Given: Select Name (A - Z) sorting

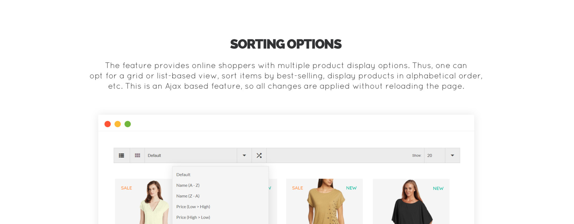Looking at the screenshot, I should coord(187,185).
